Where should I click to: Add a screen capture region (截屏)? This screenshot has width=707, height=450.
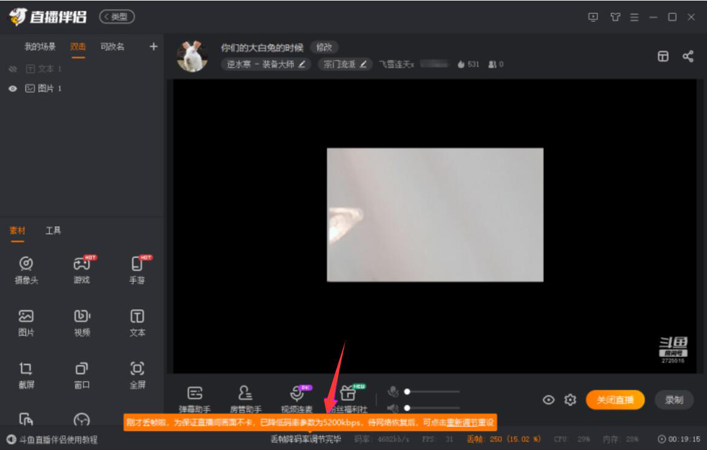coord(26,375)
